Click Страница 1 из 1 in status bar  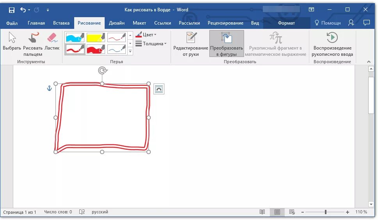[x=20, y=212]
